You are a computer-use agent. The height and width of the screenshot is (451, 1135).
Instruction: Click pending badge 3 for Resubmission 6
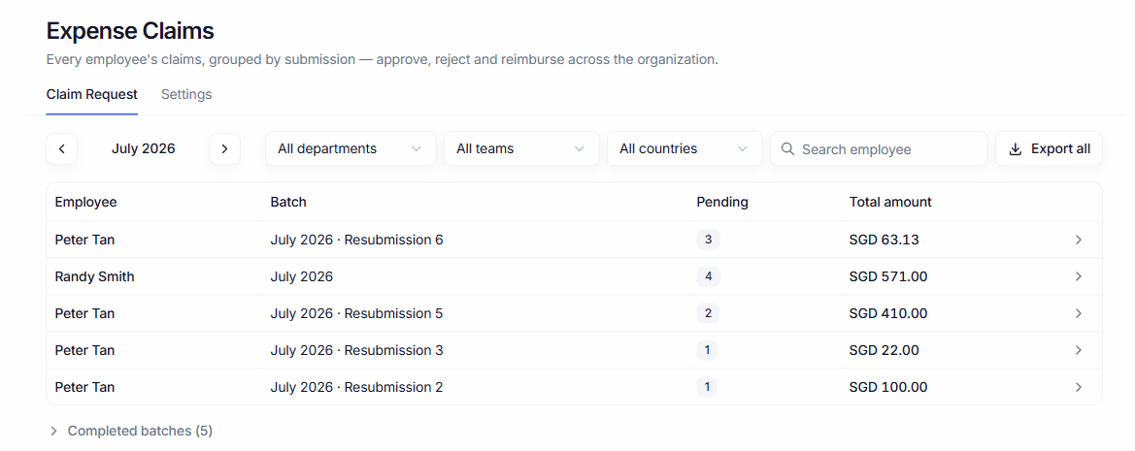point(708,240)
